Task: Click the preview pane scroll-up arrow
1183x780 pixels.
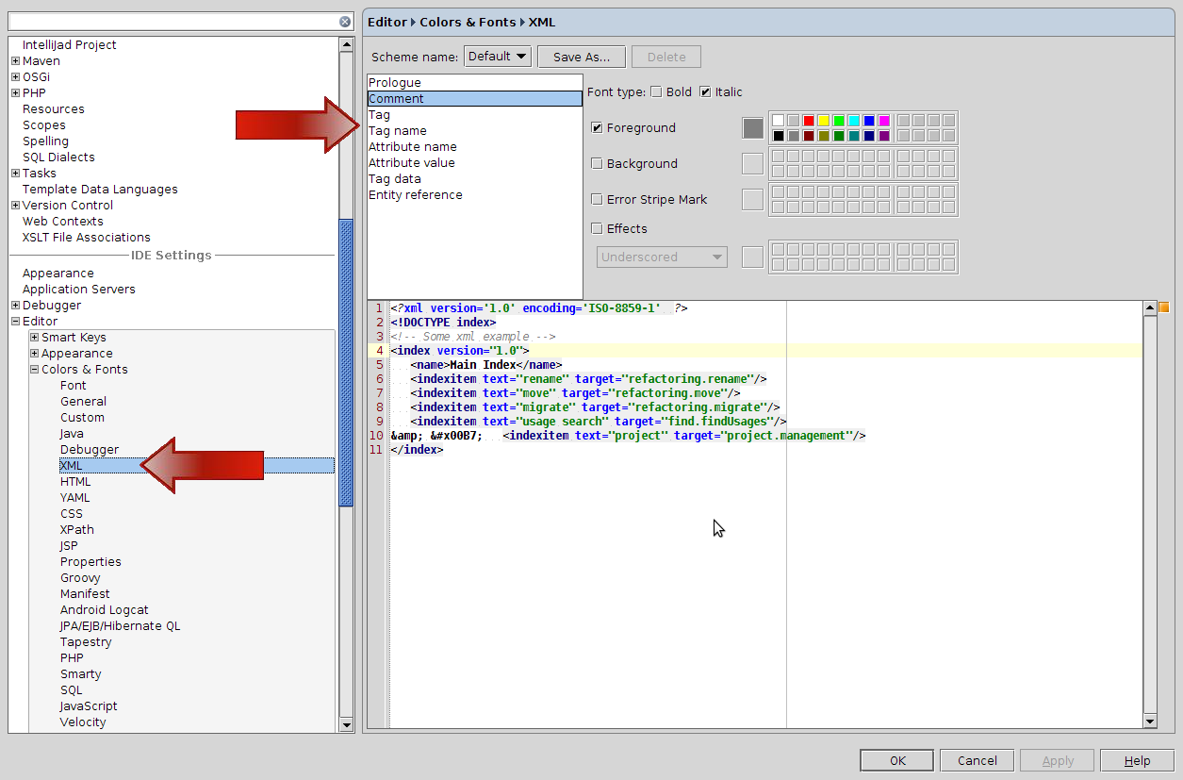Action: tap(1149, 307)
